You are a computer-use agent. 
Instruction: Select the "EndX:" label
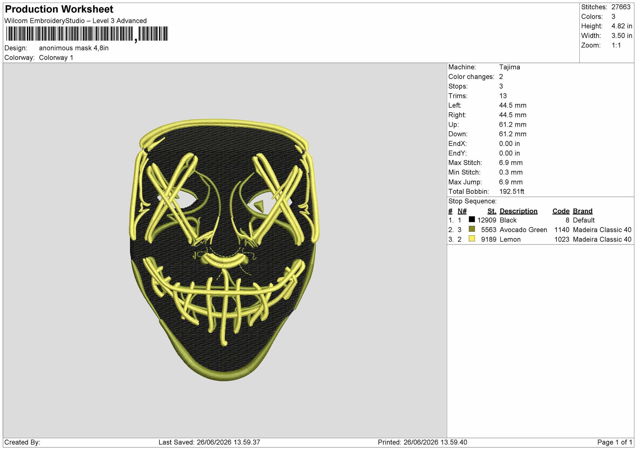[x=458, y=144]
